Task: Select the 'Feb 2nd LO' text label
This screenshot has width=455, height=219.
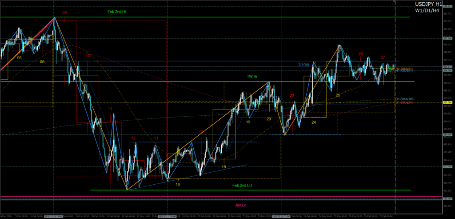Action: pos(243,185)
